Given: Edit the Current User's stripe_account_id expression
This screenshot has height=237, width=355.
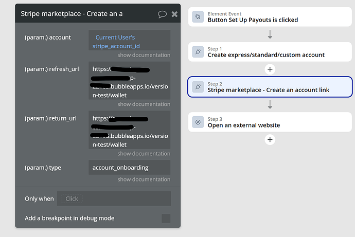Looking at the screenshot, I should click(x=130, y=40).
